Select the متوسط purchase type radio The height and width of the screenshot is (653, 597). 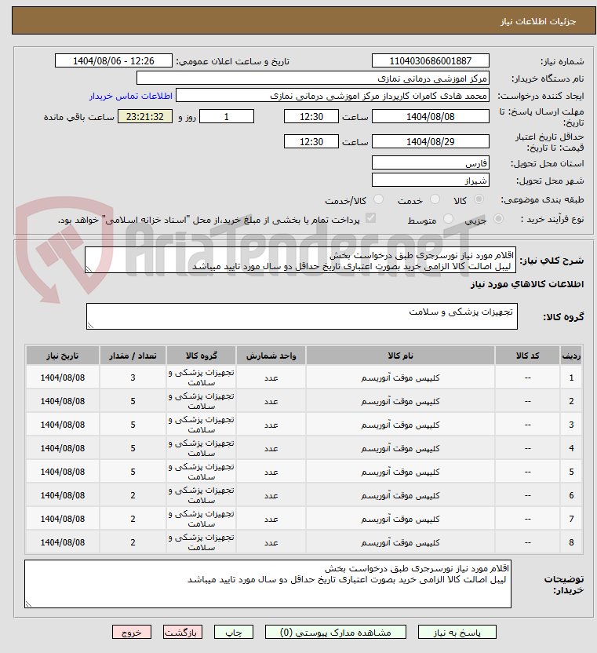coord(448,219)
